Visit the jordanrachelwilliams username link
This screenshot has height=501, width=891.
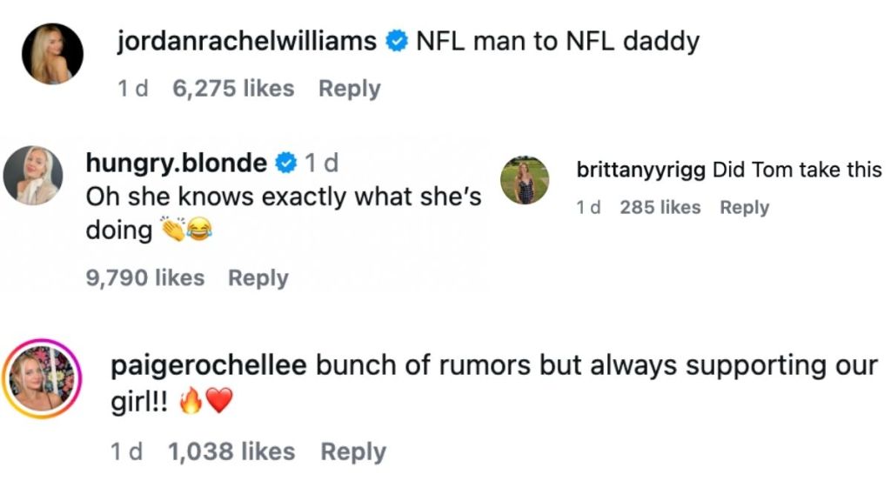click(x=246, y=42)
